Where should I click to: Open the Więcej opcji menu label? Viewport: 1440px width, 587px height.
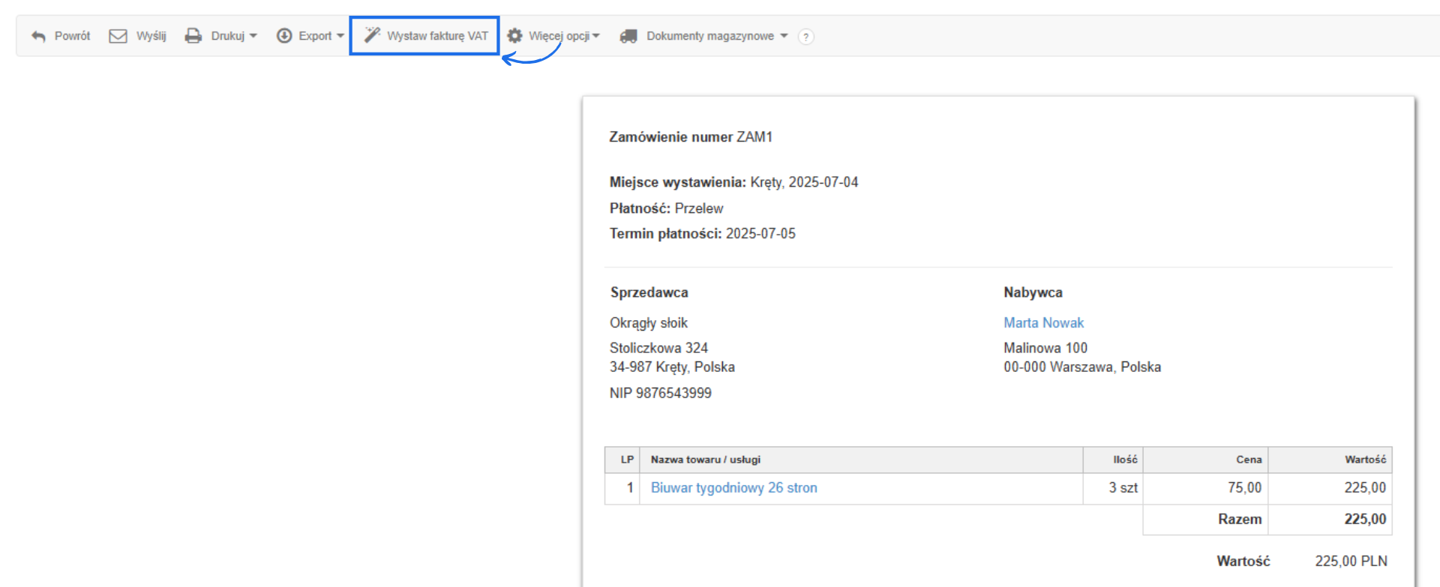(559, 36)
